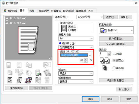Click the paper tray cabinet status icon
139x104 pixels.
pyautogui.click(x=9, y=65)
